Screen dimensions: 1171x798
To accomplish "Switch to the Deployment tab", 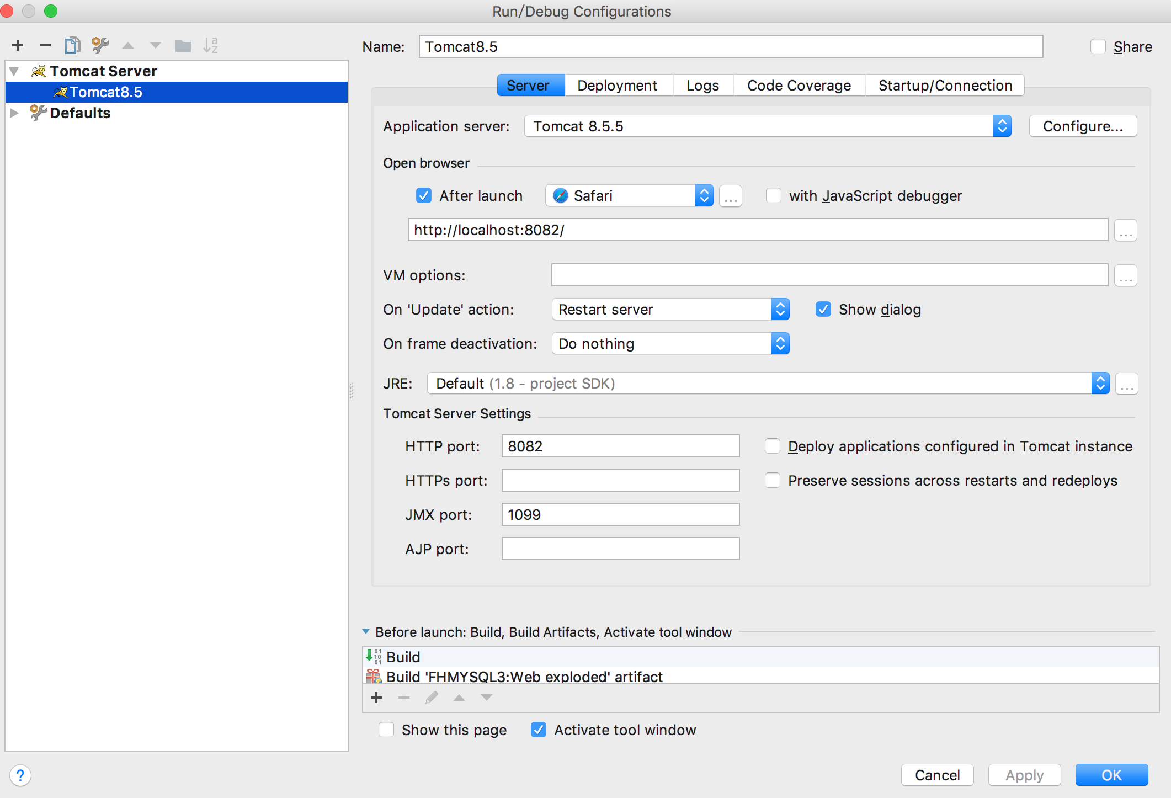I will (x=618, y=86).
